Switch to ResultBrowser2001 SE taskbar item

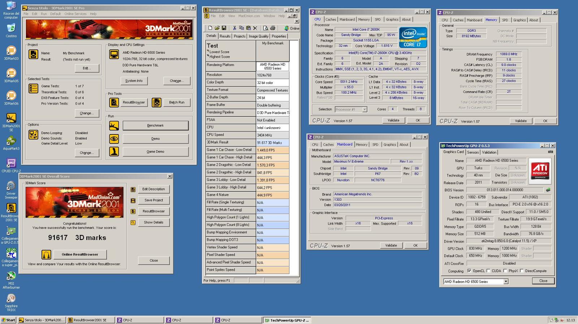point(90,320)
